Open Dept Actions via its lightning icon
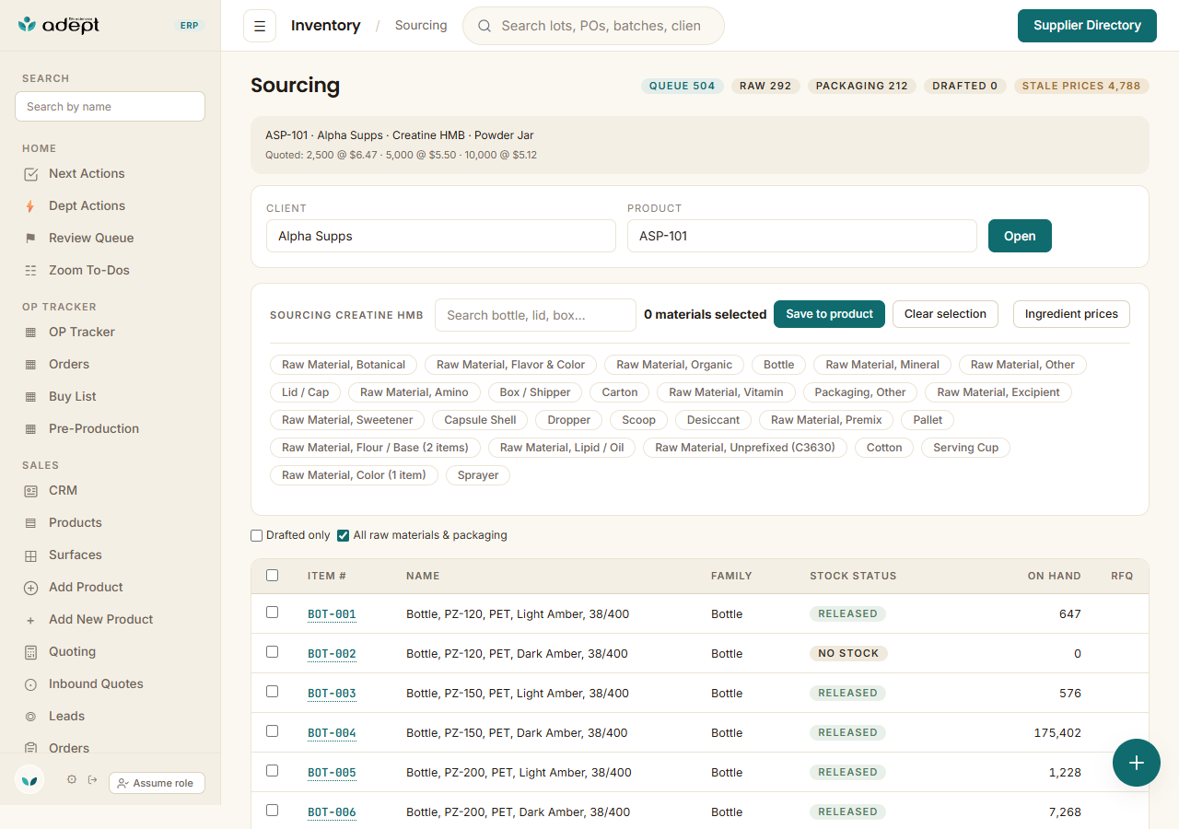The image size is (1179, 829). coord(30,206)
